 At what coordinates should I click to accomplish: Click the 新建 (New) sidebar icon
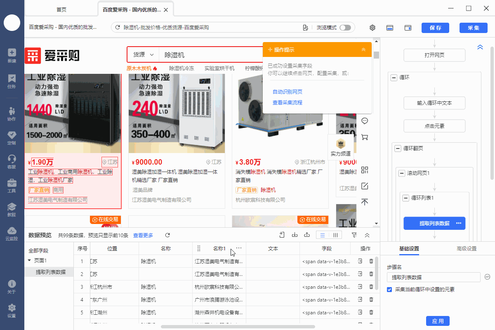click(x=12, y=55)
